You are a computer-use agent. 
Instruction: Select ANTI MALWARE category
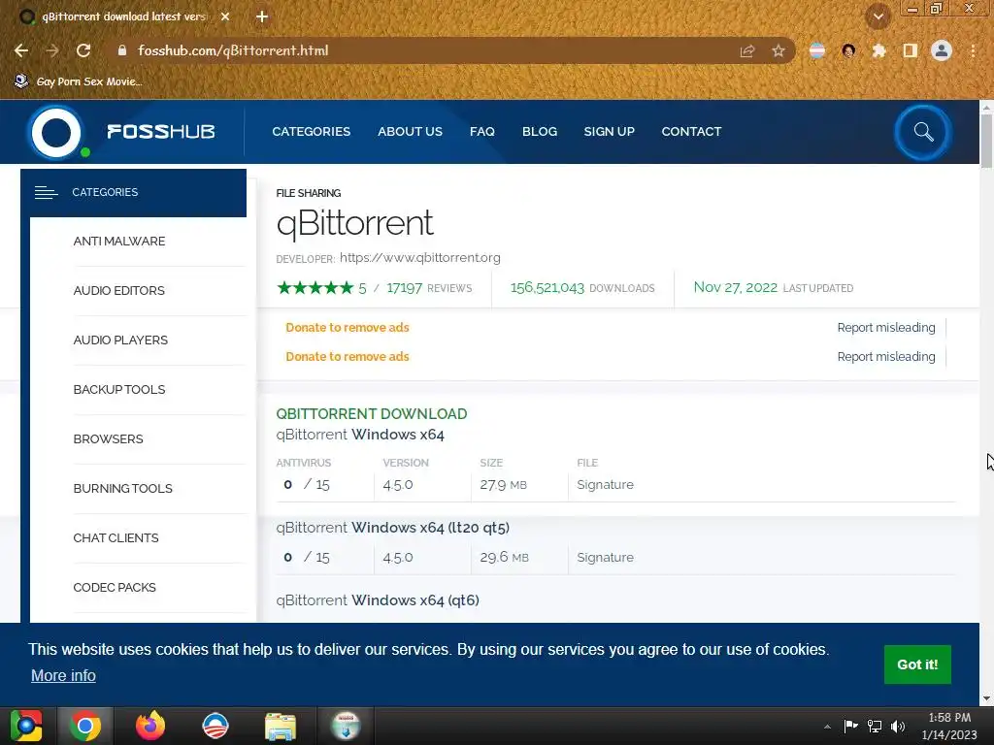(119, 242)
